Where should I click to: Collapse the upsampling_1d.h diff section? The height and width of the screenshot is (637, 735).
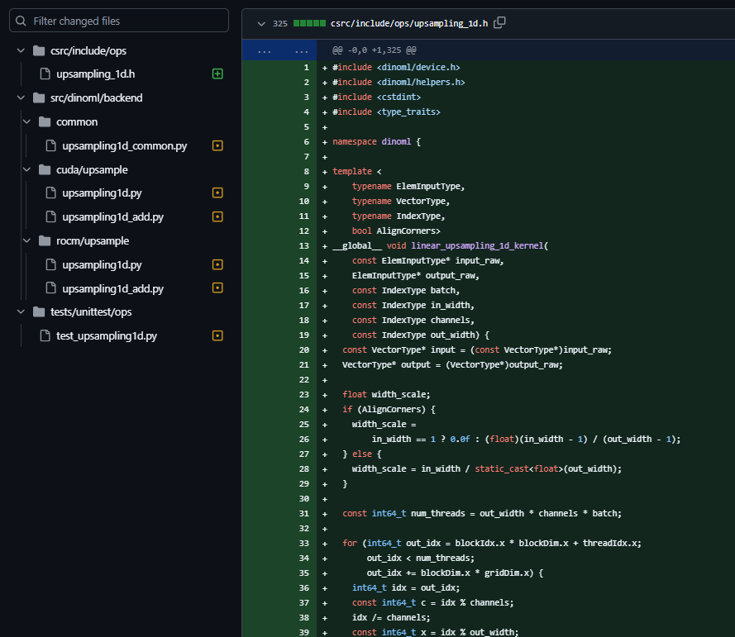pyautogui.click(x=261, y=24)
